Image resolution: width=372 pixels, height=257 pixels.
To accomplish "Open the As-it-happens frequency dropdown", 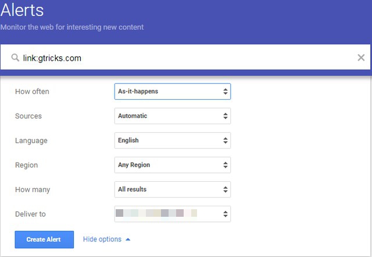I will click(x=172, y=91).
